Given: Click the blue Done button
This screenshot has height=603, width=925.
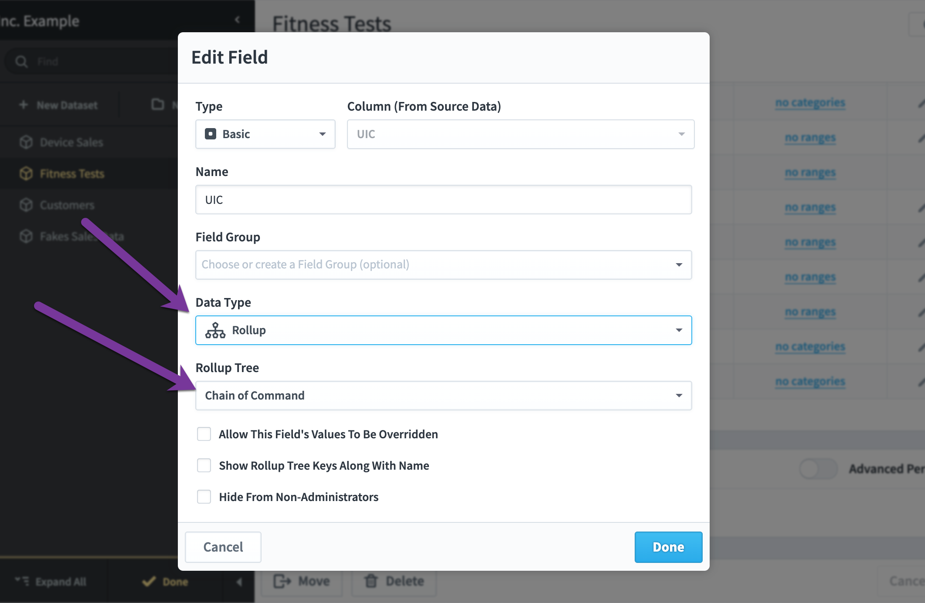Looking at the screenshot, I should [x=668, y=547].
